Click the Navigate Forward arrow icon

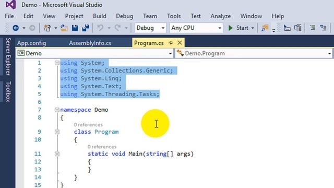(32, 28)
